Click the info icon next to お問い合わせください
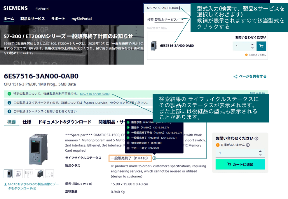The width and height of the screenshot is (288, 199). (x=256, y=138)
